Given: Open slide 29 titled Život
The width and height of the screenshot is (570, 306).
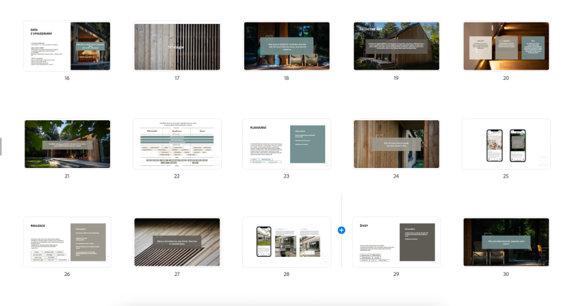Looking at the screenshot, I should click(x=397, y=242).
